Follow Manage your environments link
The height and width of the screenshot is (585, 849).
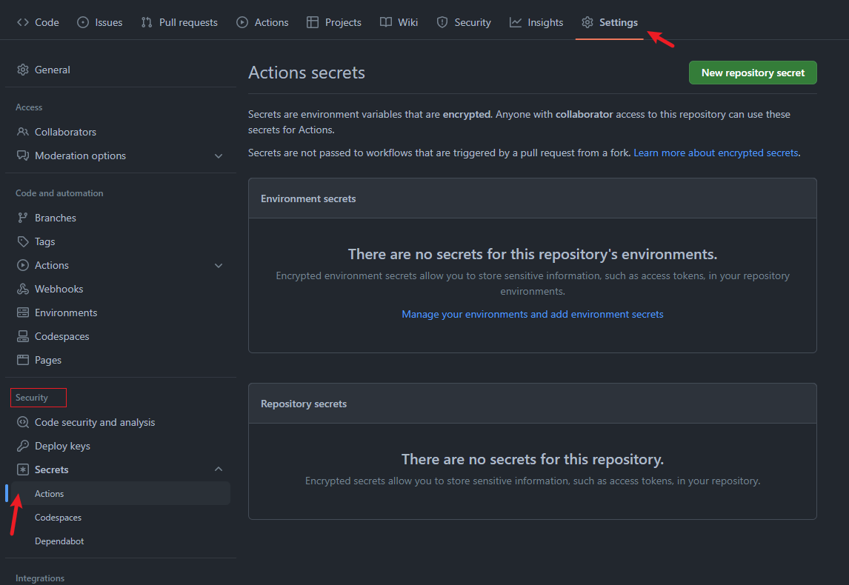click(x=533, y=314)
